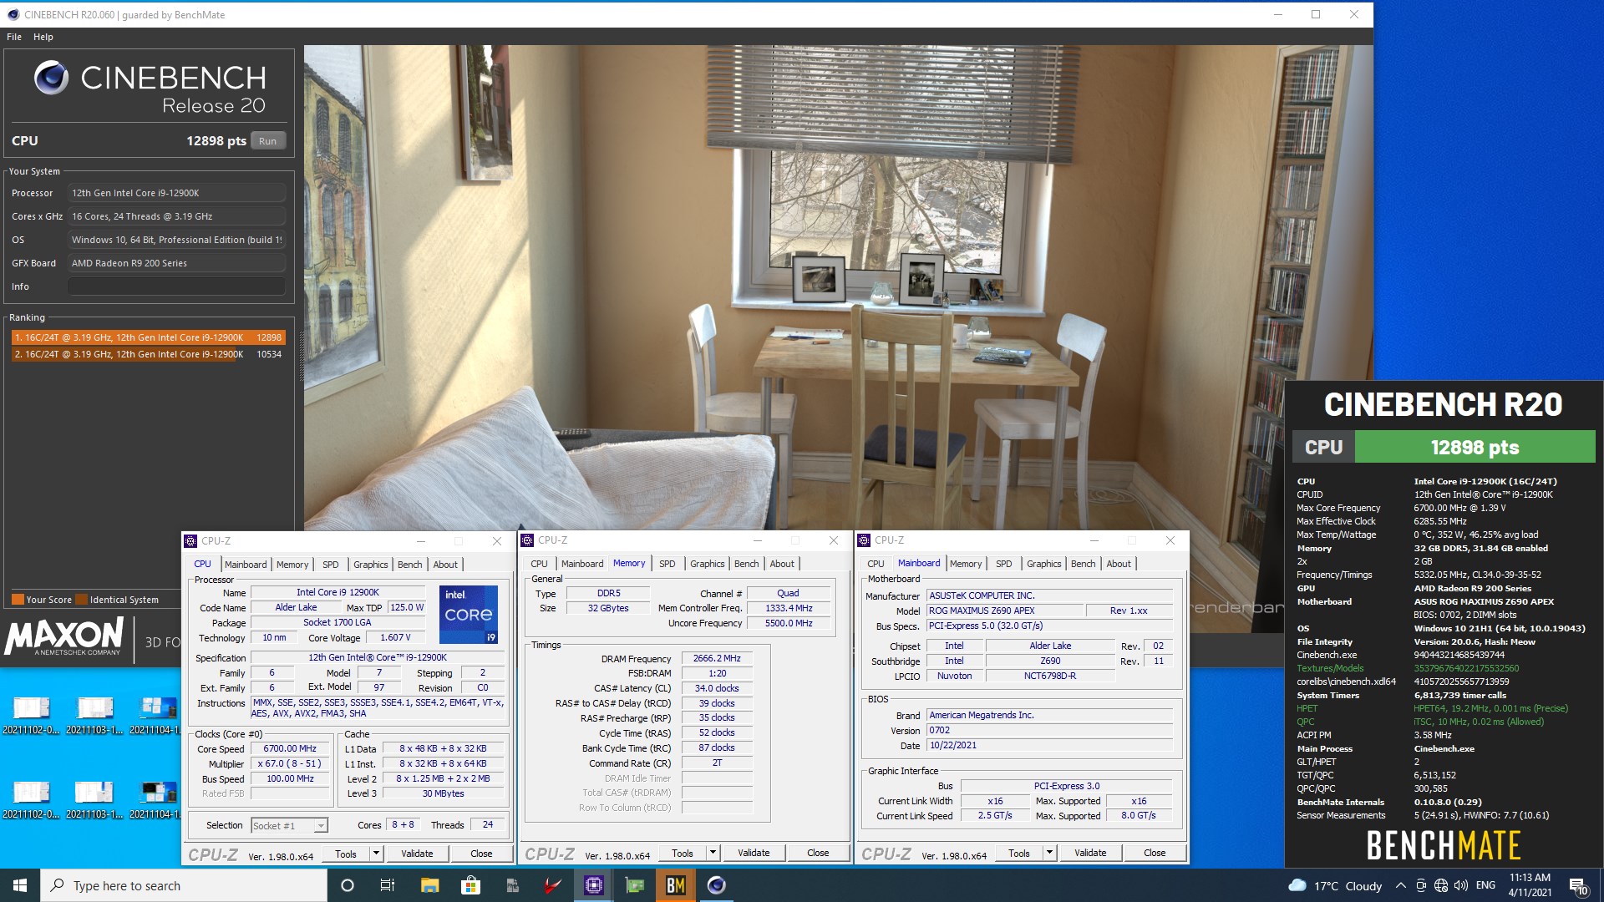Click the Tools button in the Mainboard window
This screenshot has width=1604, height=902.
tap(1019, 853)
